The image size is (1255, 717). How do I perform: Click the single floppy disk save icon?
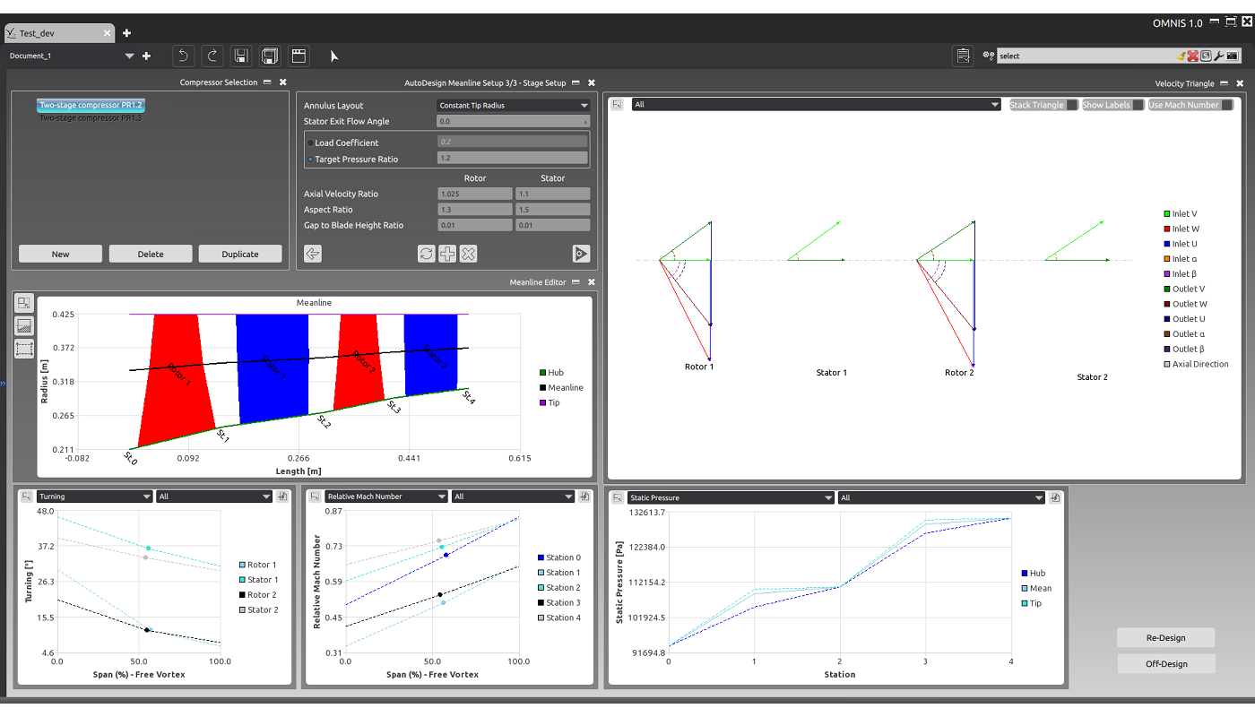click(240, 56)
